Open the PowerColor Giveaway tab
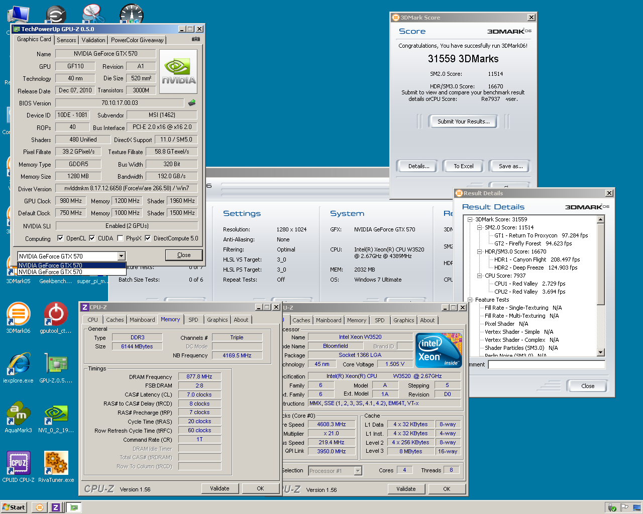 coord(137,40)
